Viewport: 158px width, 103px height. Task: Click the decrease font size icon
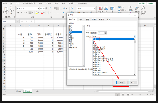[x=50, y=8]
